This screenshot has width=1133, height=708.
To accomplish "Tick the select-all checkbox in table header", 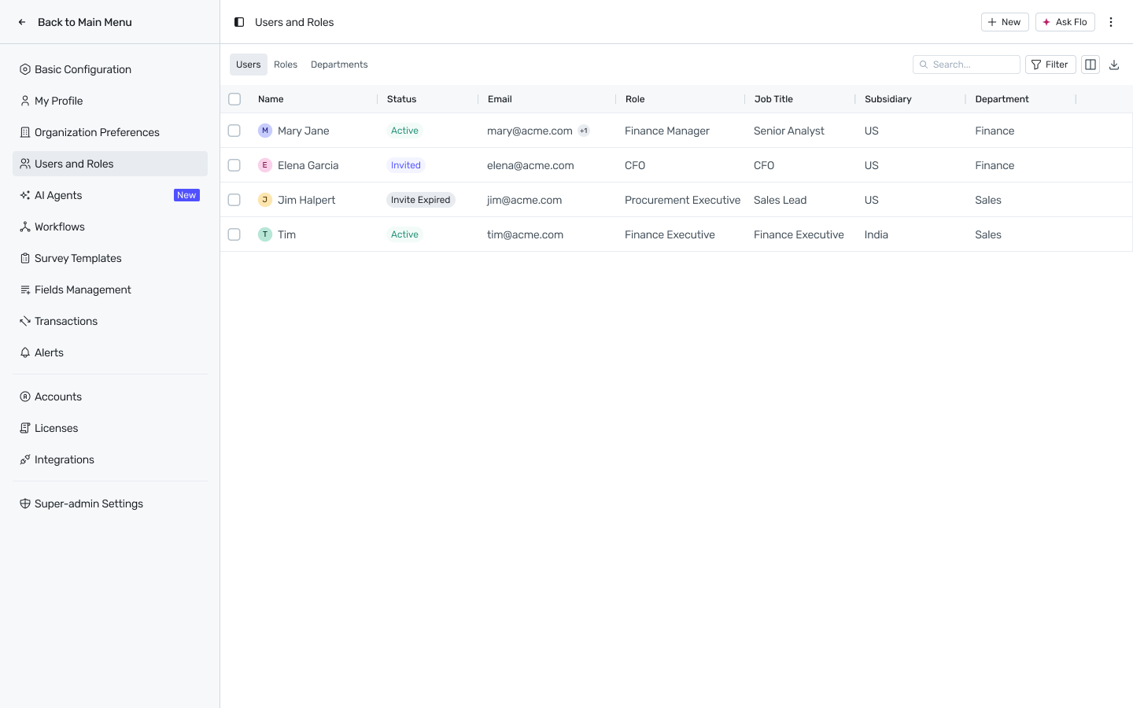I will pos(234,99).
